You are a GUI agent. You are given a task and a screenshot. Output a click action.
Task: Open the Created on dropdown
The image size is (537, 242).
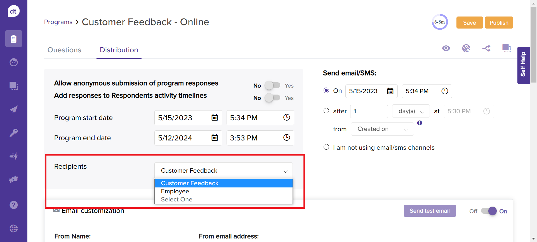[x=382, y=129]
